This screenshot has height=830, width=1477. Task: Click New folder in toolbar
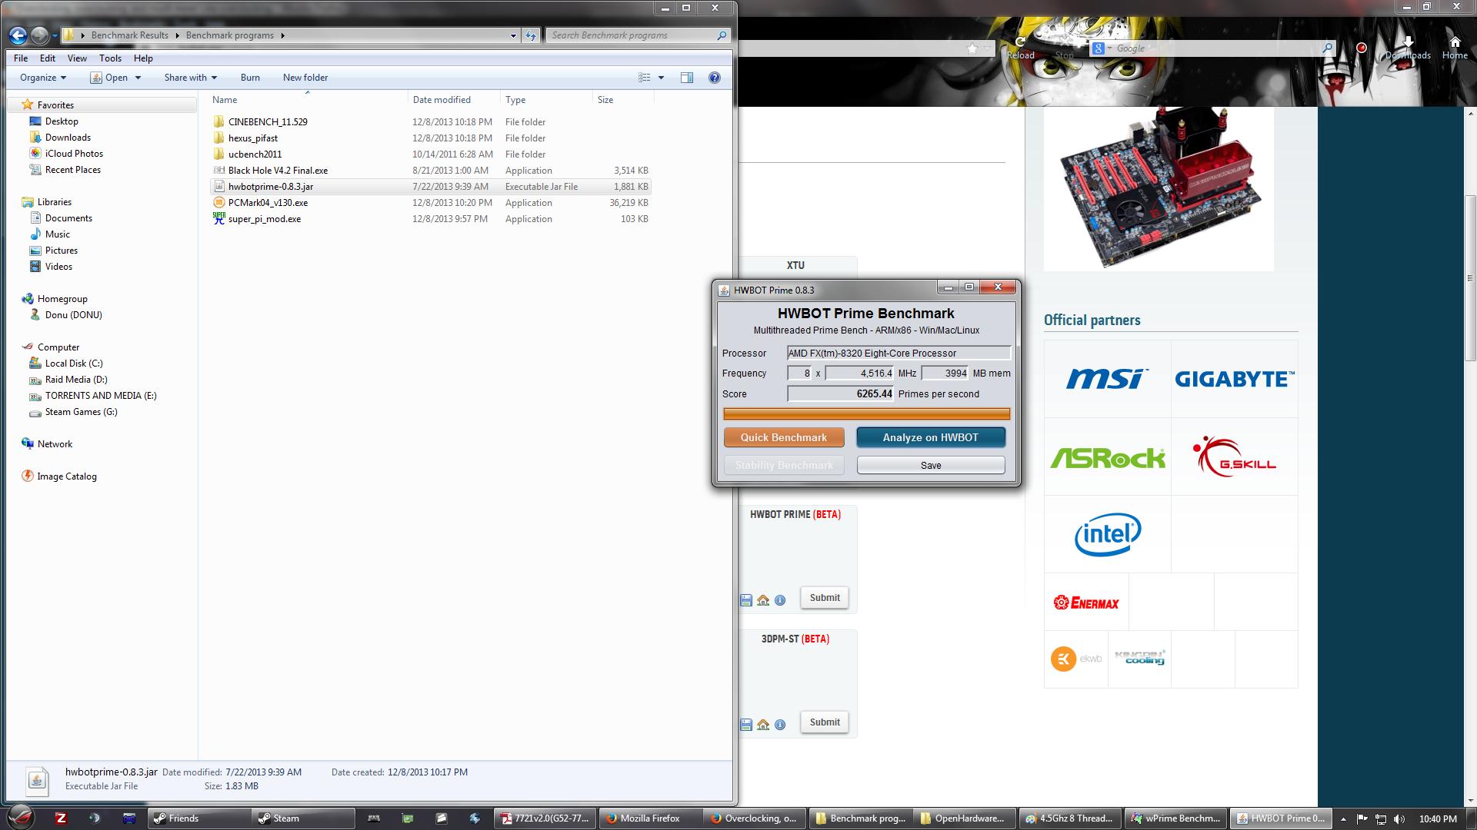(x=305, y=78)
